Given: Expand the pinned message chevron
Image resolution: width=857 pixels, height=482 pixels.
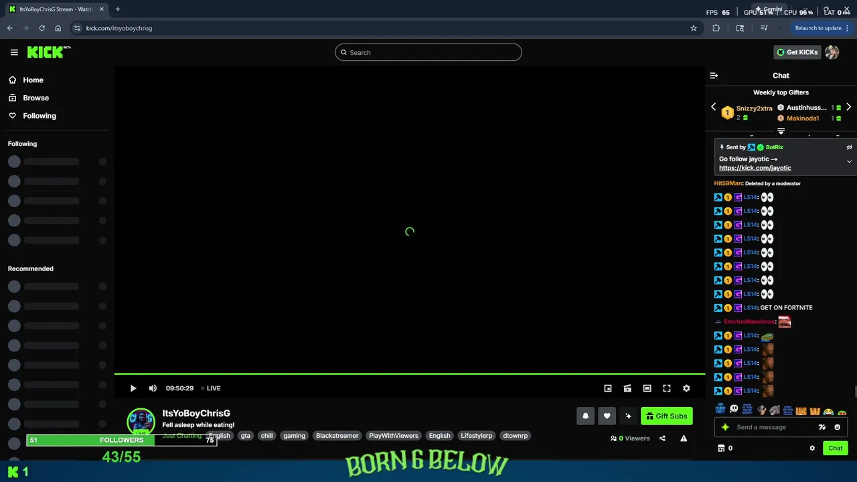Looking at the screenshot, I should [849, 161].
